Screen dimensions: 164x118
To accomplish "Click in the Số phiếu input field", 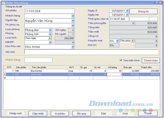I will pos(49,11).
